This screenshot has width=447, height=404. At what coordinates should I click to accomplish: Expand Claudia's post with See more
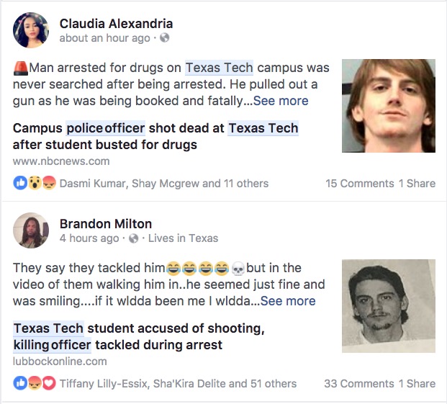pos(280,101)
